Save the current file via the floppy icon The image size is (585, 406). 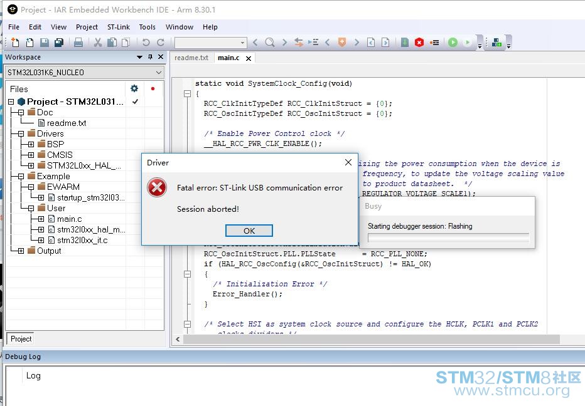[x=45, y=43]
